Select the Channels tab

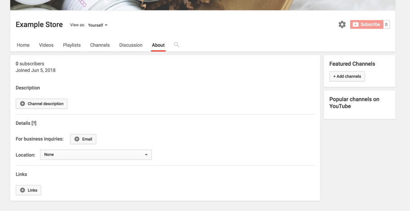tap(100, 45)
